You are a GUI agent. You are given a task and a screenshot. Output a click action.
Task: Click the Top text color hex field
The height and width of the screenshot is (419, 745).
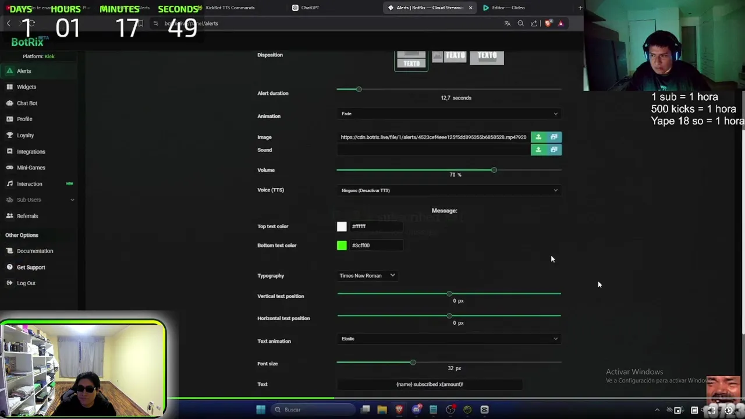[x=376, y=226]
